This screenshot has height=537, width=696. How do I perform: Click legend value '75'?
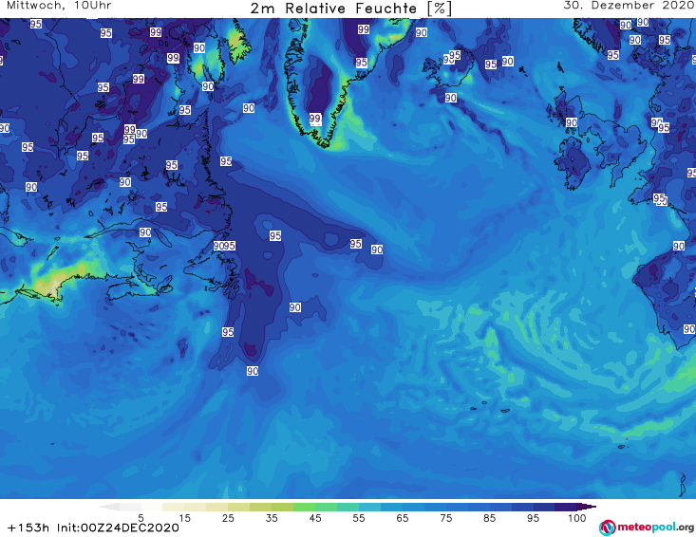tap(445, 518)
